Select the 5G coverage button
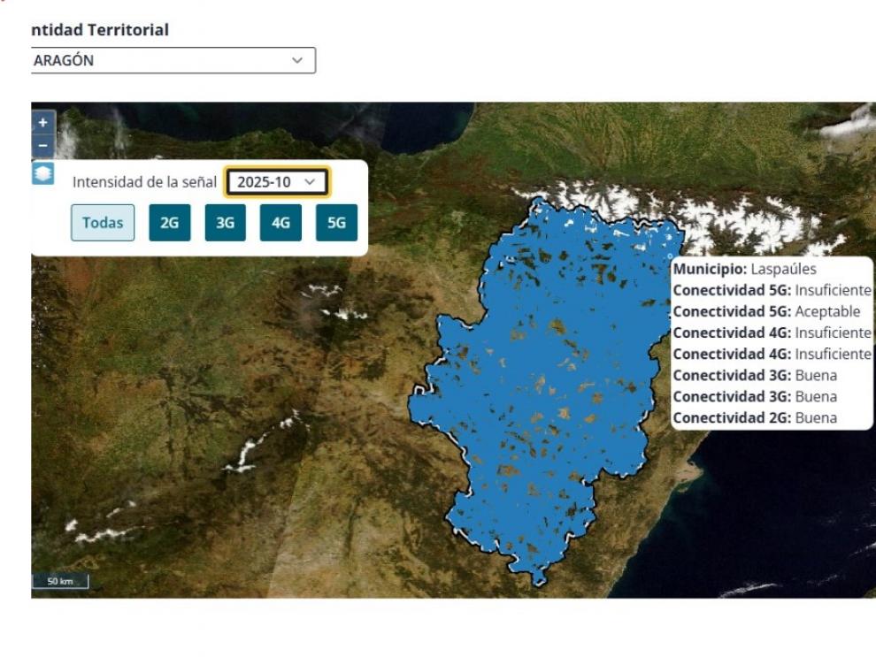This screenshot has height=657, width=876. (336, 223)
